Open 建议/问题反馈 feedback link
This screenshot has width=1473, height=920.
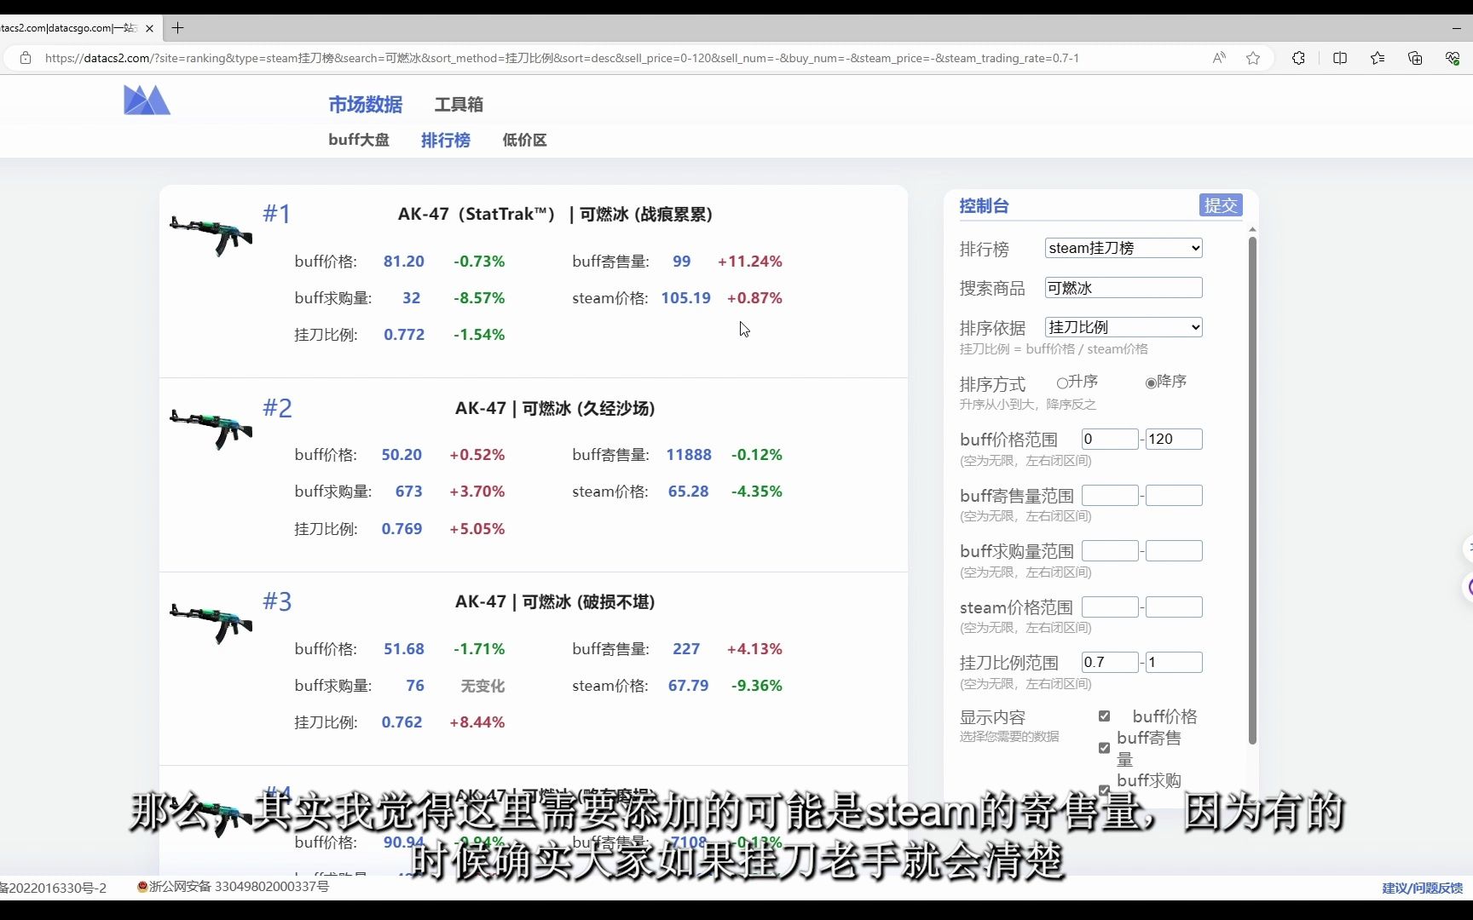[1422, 888]
